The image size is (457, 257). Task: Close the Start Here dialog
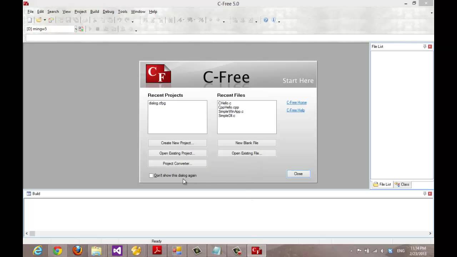298,174
